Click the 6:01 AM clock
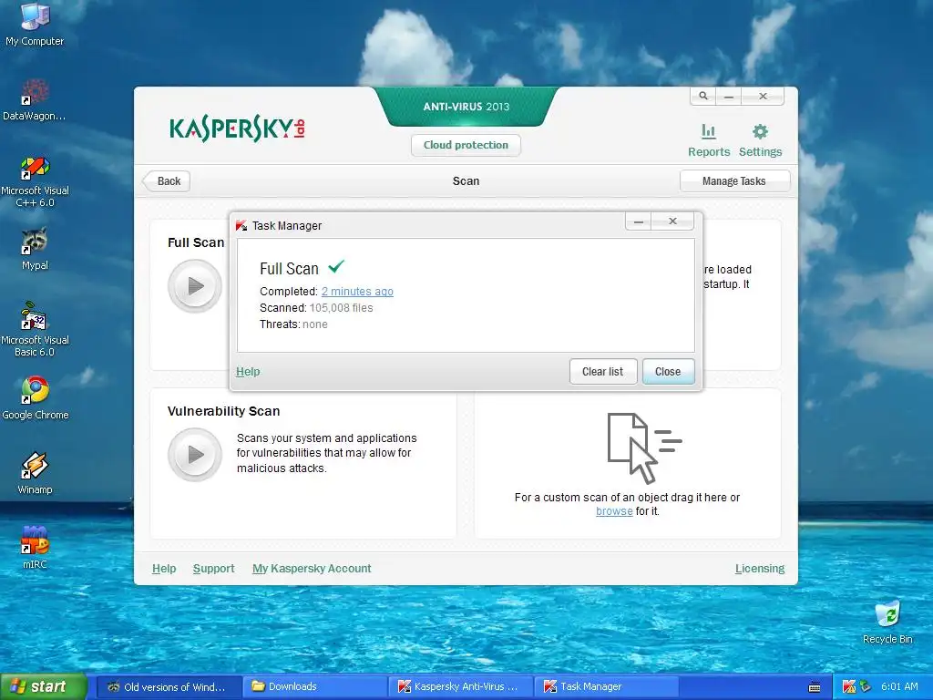This screenshot has height=700, width=933. (x=899, y=686)
